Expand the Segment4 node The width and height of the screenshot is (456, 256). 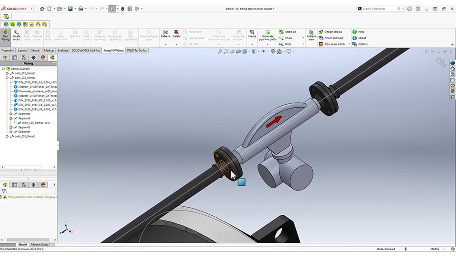[x=11, y=132]
